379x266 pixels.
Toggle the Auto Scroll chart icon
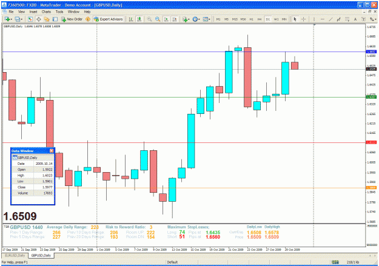point(166,19)
